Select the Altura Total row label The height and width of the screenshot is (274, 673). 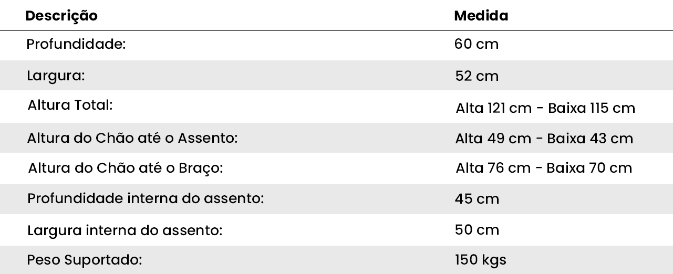[x=70, y=105]
